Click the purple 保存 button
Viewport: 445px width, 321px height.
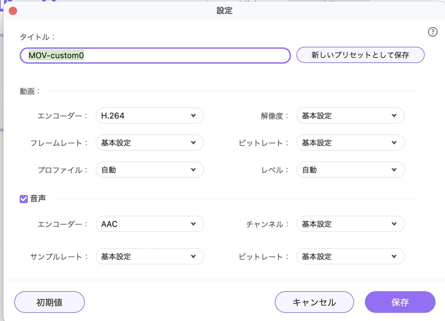pyautogui.click(x=400, y=302)
